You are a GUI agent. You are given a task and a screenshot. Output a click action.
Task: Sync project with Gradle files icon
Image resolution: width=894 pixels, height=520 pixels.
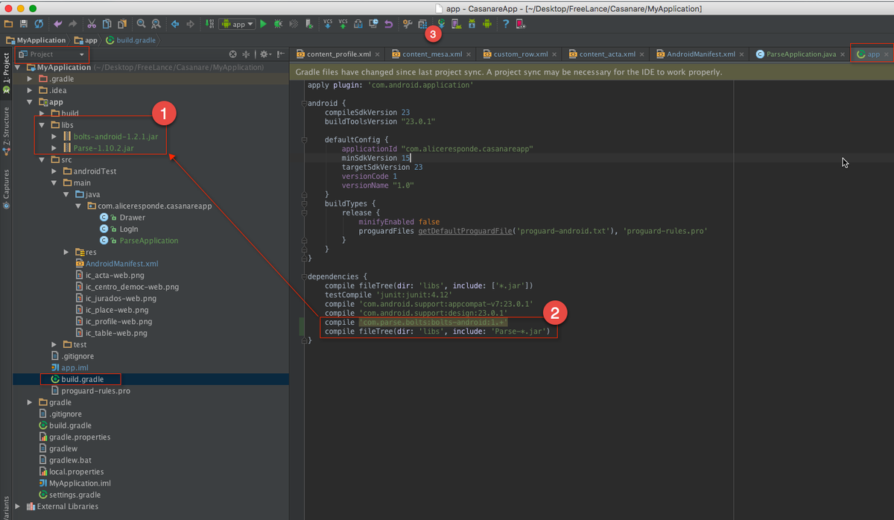pyautogui.click(x=442, y=24)
